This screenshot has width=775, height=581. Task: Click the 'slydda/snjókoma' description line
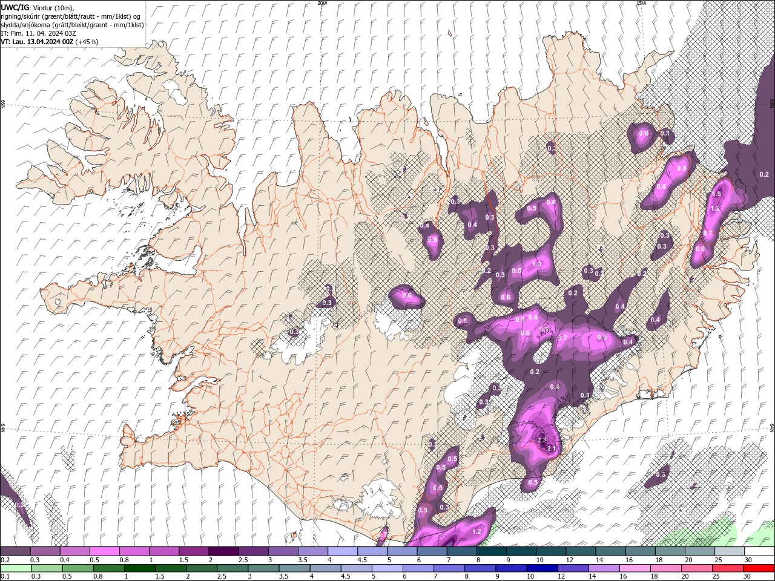(73, 25)
